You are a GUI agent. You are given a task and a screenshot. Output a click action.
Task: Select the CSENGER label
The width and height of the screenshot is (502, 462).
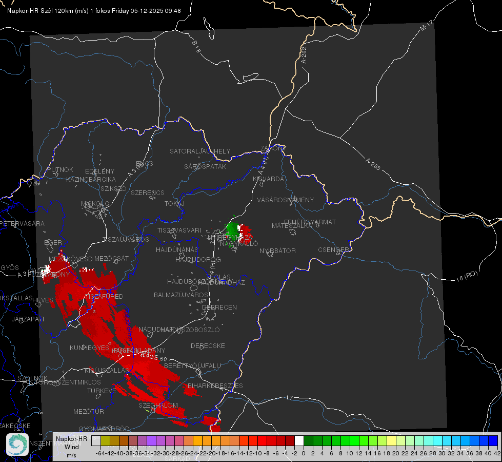333,250
